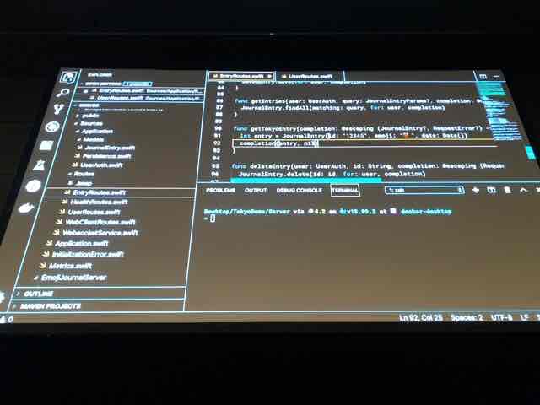540x405 pixels.
Task: Open the editor more actions ellipsis
Action: click(496, 77)
